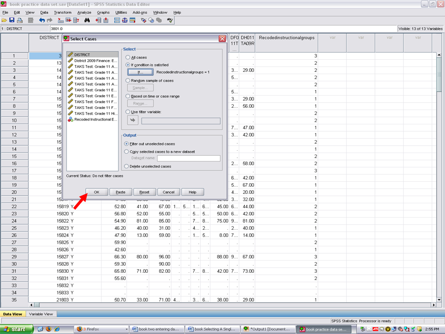Image resolution: width=445 pixels, height=334 pixels.
Task: Click the arrow button beside Use filter variable
Action: pos(133,121)
